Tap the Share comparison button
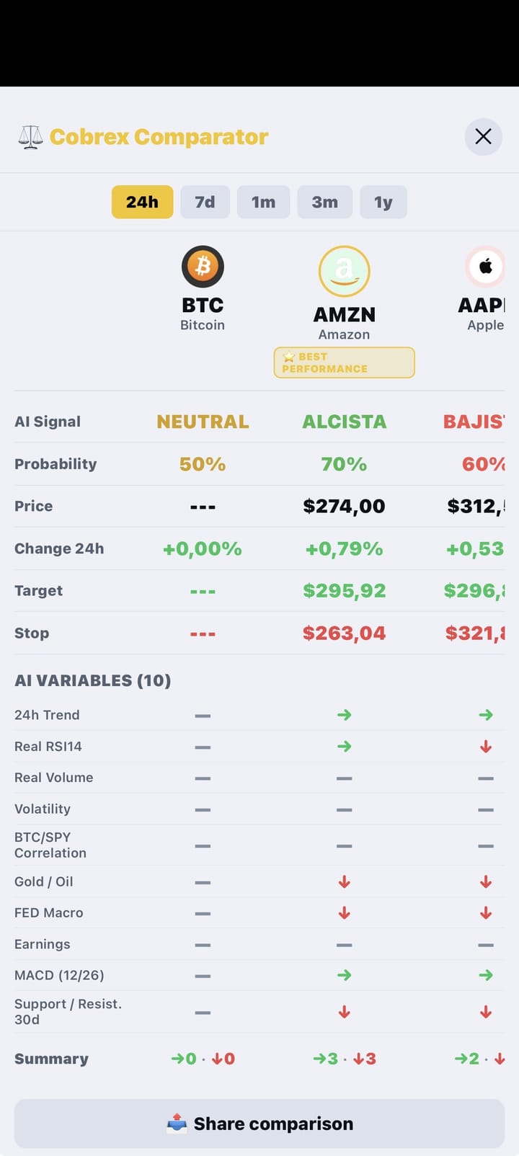 coord(259,1124)
